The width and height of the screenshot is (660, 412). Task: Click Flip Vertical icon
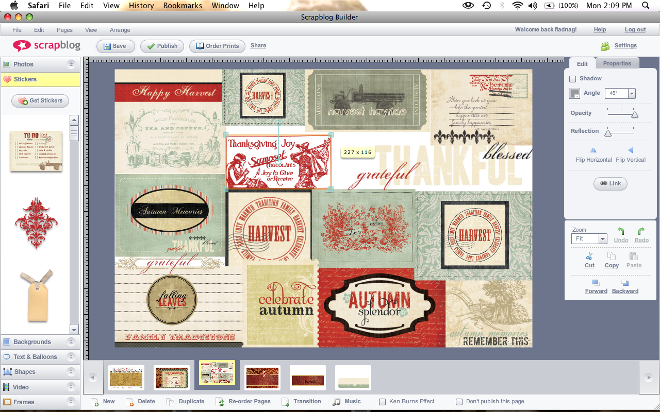point(631,150)
